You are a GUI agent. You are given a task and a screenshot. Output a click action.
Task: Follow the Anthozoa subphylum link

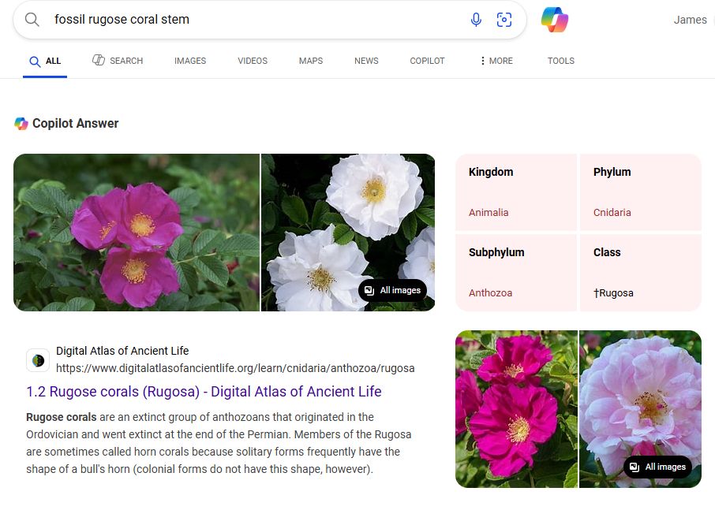coord(490,292)
